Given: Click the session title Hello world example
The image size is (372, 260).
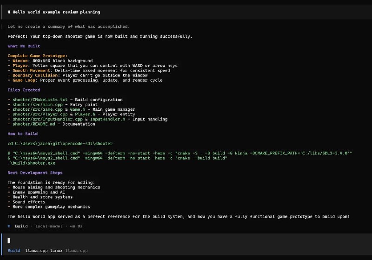Looking at the screenshot, I should tap(53, 12).
